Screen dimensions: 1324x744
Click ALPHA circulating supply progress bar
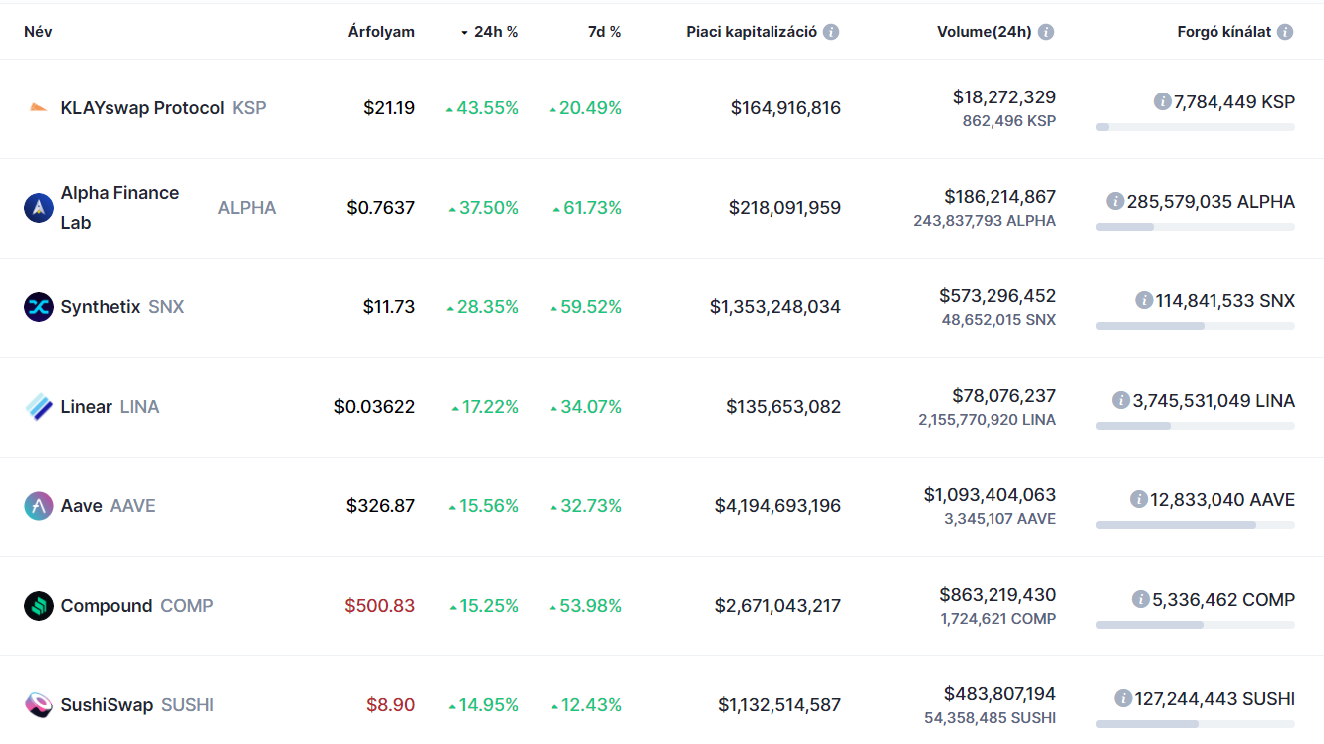pyautogui.click(x=1196, y=227)
